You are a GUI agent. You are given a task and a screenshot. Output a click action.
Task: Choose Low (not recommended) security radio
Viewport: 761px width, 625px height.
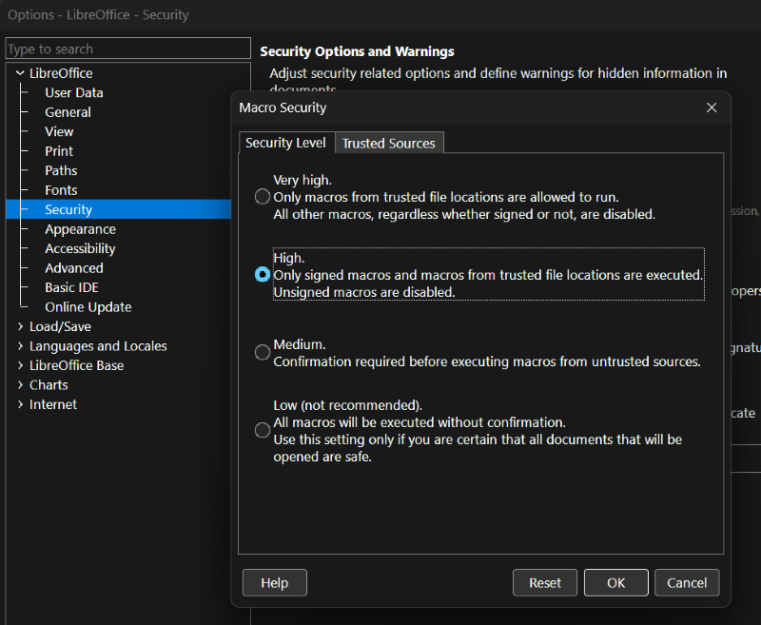tap(263, 430)
